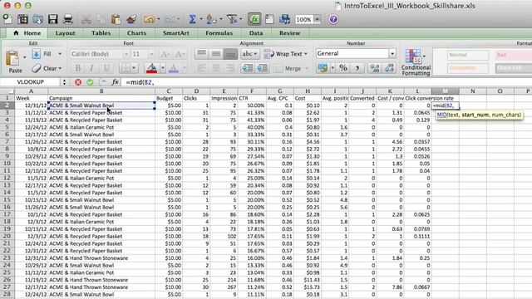Toggle middle vertical alignment
Image resolution: width=532 pixels, height=299 pixels.
pos(216,53)
